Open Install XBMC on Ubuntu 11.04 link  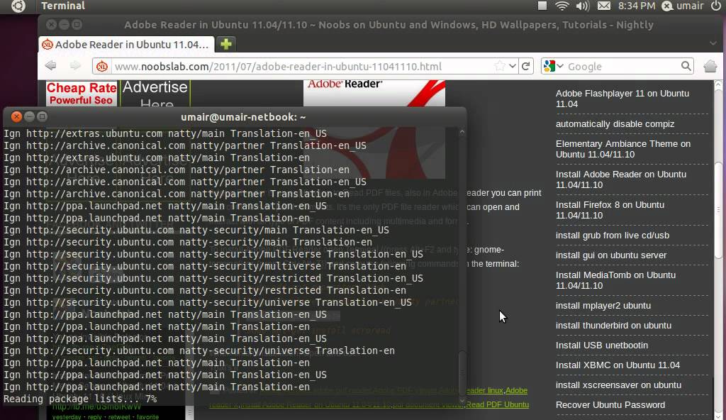618,365
